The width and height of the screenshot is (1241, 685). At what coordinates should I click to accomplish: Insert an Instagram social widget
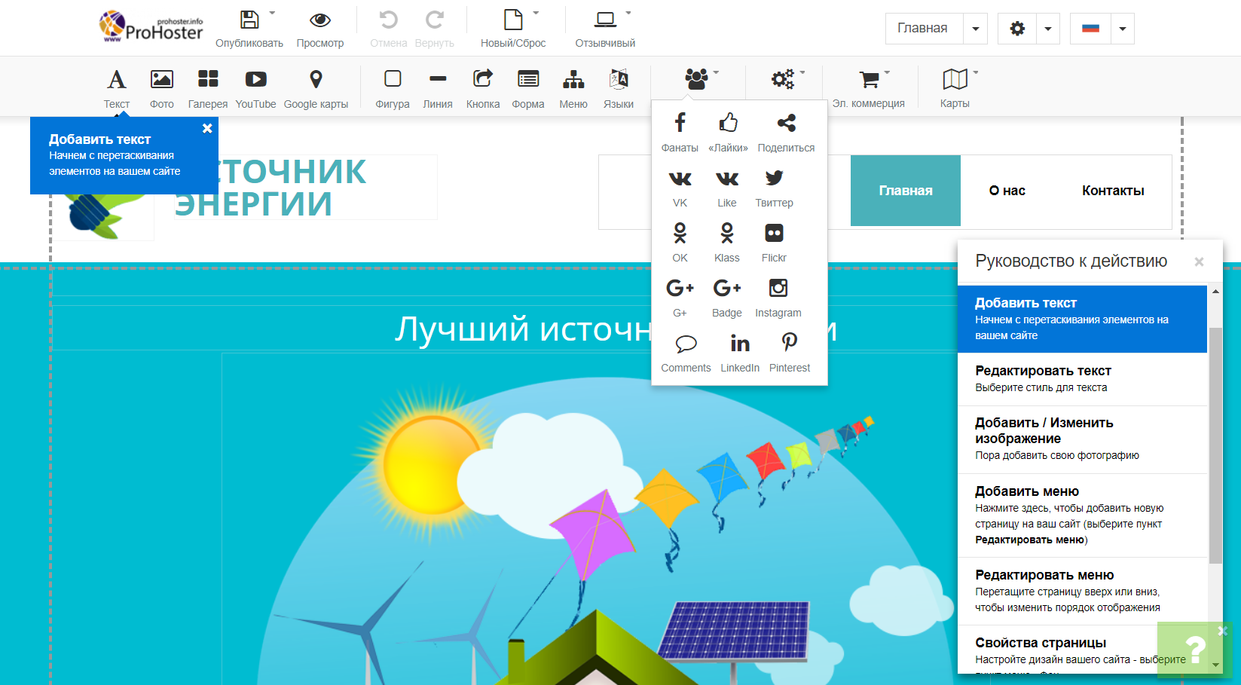(x=778, y=289)
